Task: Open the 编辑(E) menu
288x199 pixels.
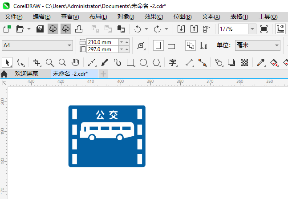Action: coord(42,17)
